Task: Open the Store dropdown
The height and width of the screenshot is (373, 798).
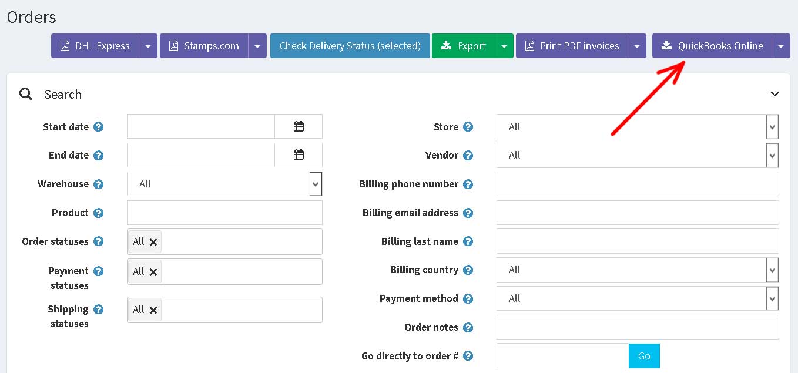Action: point(638,126)
